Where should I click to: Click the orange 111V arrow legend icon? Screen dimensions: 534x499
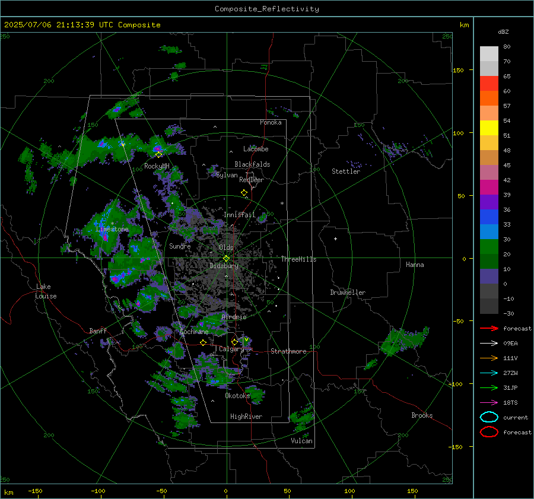[x=489, y=358]
